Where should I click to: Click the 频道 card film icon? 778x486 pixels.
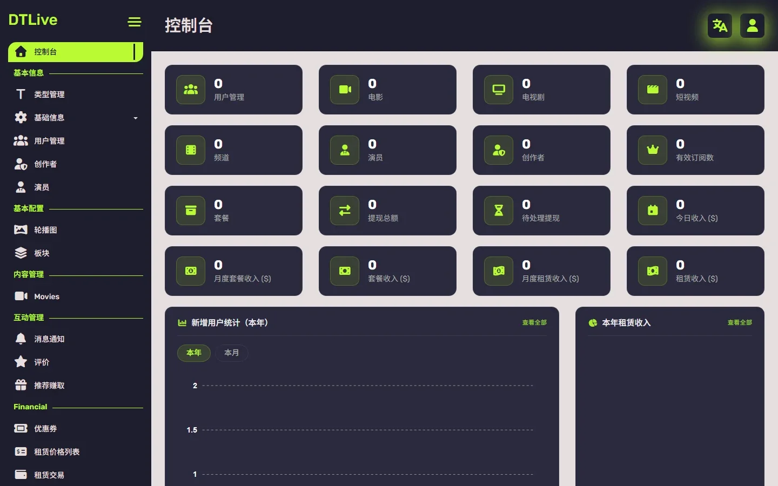pos(191,150)
